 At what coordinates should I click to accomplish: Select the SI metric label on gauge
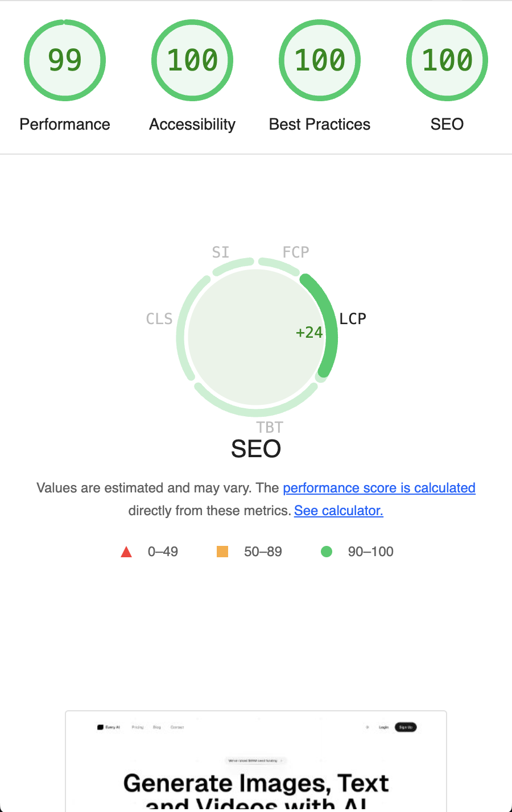click(221, 252)
